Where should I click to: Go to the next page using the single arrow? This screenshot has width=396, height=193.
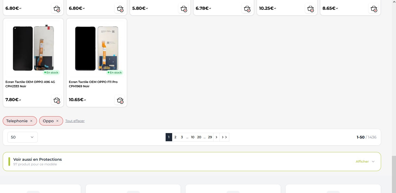216,137
